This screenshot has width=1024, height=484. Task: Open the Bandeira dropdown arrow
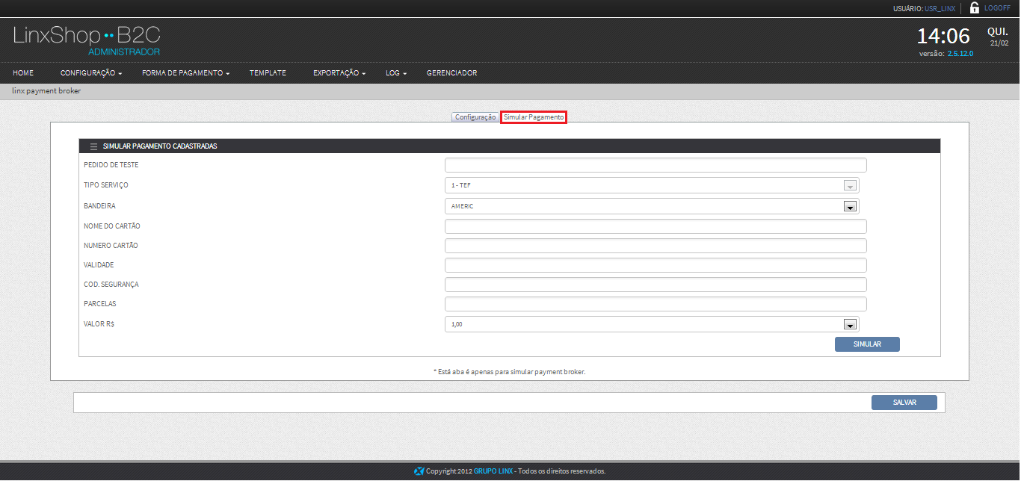click(849, 207)
